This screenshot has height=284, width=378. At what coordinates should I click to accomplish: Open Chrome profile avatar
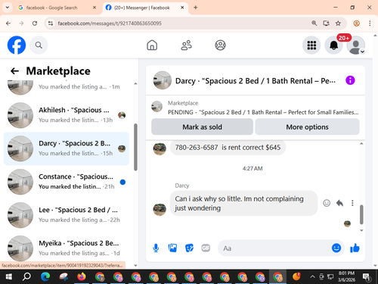pyautogui.click(x=357, y=23)
